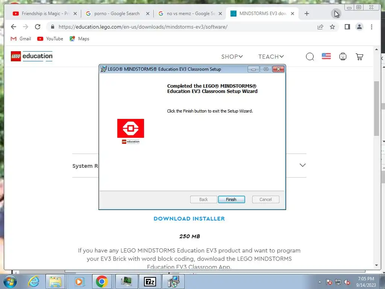Open the 7-Zip taskbar icon
This screenshot has height=289, width=385.
point(150,281)
